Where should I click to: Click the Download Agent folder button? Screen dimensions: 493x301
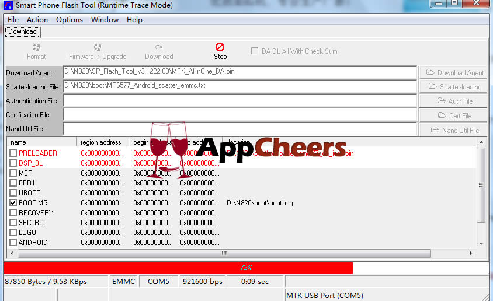pyautogui.click(x=454, y=72)
